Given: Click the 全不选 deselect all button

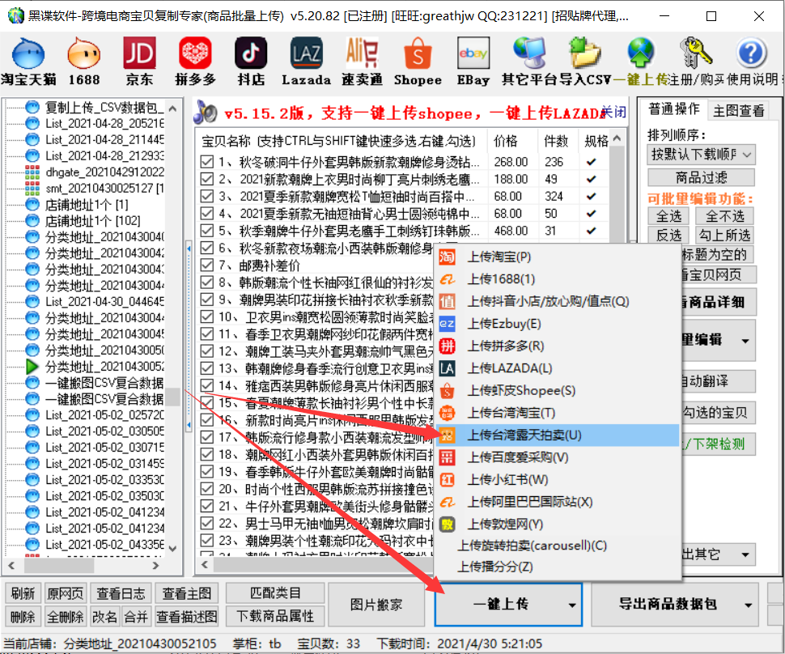Looking at the screenshot, I should pyautogui.click(x=725, y=216).
